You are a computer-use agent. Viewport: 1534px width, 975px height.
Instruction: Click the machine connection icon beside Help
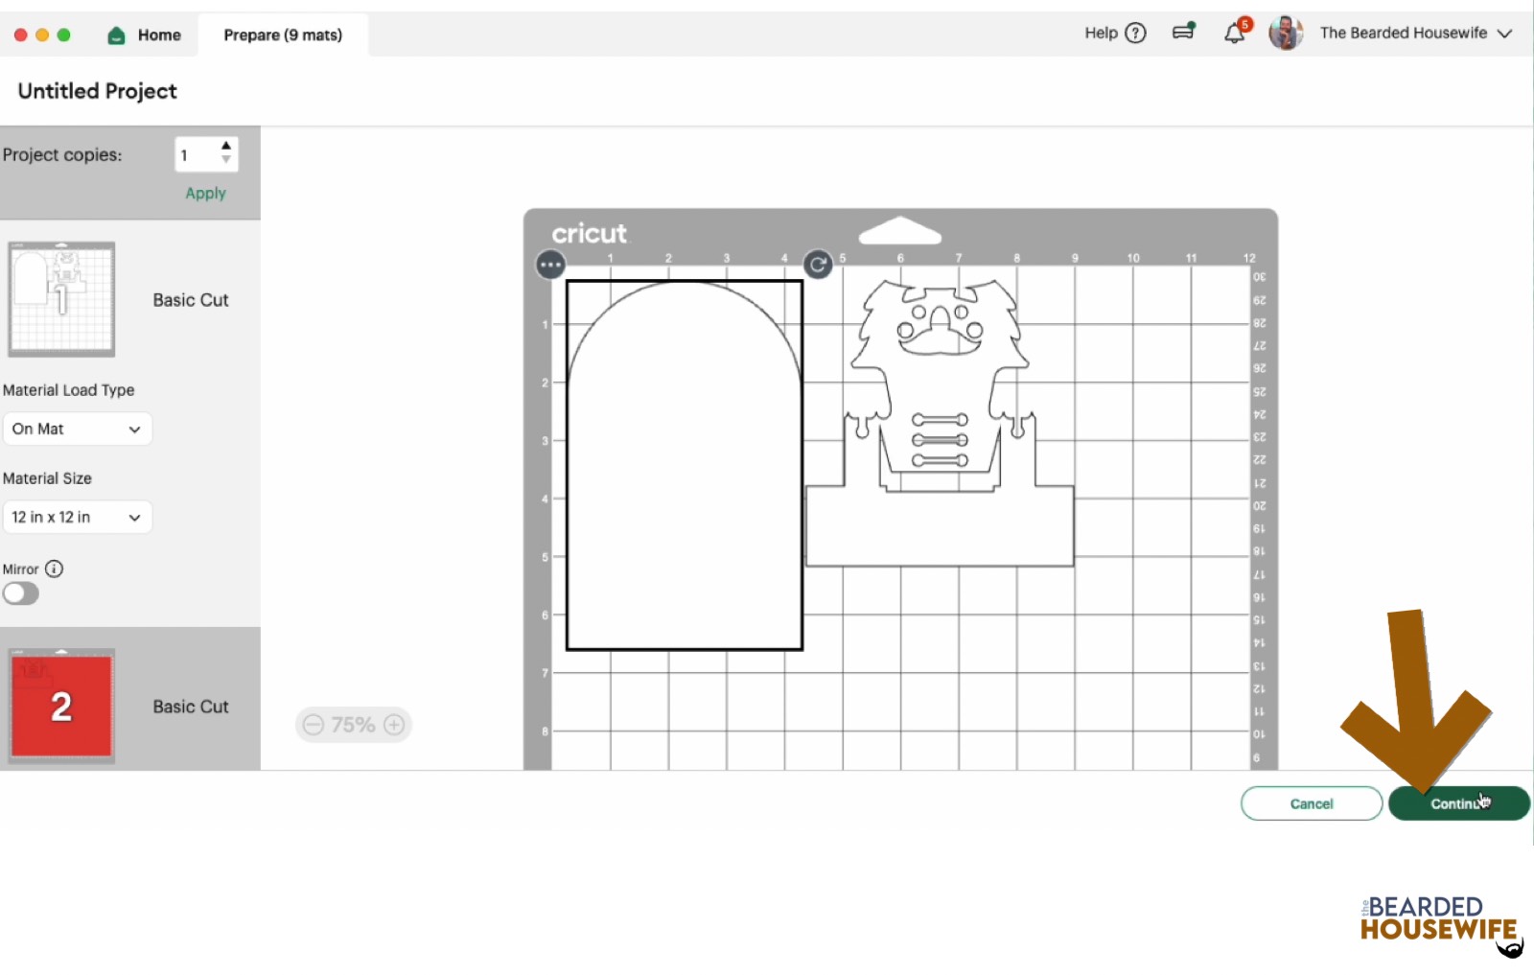(1184, 33)
